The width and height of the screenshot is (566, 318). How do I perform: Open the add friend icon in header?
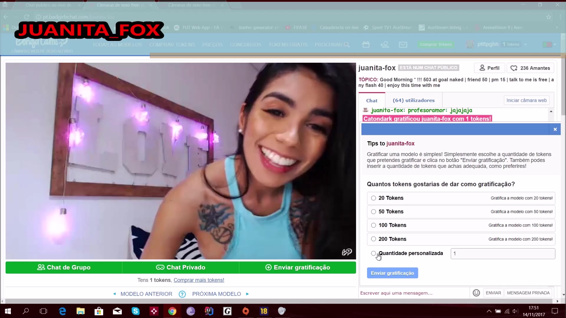(x=384, y=44)
